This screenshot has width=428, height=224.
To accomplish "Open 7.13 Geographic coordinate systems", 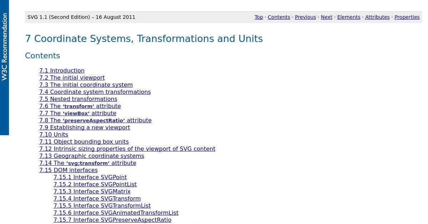I will coord(92,156).
